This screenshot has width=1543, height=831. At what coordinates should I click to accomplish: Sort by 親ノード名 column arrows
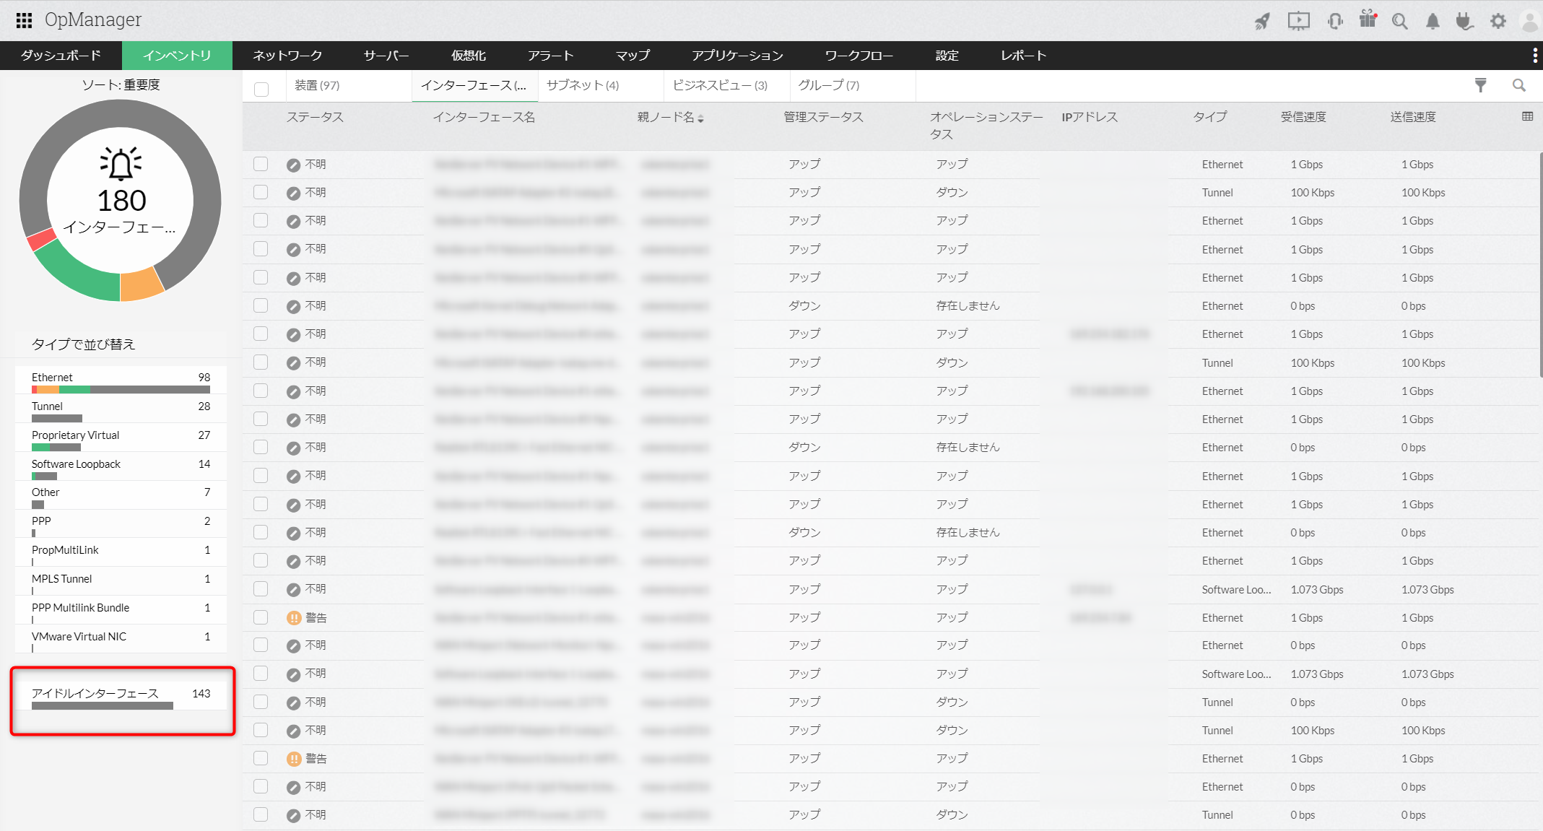pyautogui.click(x=700, y=118)
